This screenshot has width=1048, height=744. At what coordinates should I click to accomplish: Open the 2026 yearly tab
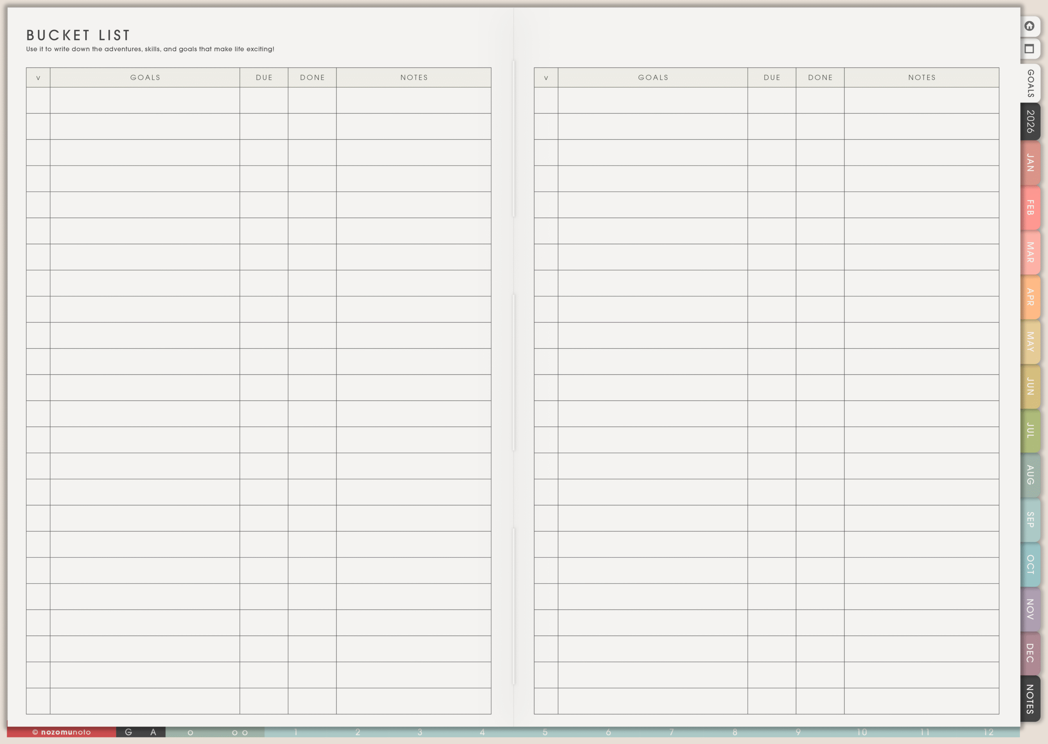(1030, 122)
